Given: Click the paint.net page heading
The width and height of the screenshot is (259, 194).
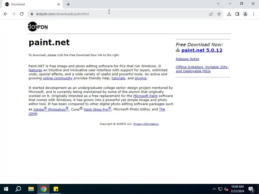Looking at the screenshot, I should (49, 42).
